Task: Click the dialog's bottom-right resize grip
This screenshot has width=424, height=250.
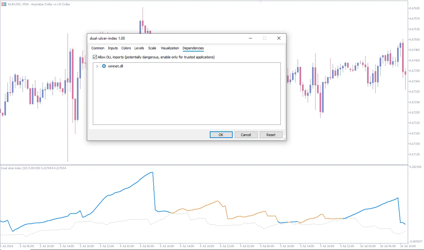Action: (x=284, y=139)
